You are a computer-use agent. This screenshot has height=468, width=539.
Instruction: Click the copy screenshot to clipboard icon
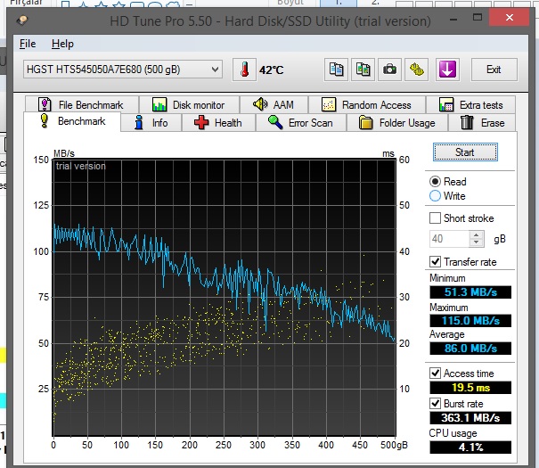click(x=363, y=70)
